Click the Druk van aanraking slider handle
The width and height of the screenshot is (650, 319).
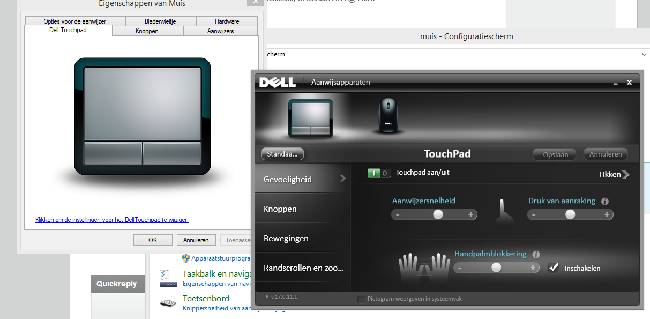click(x=570, y=214)
